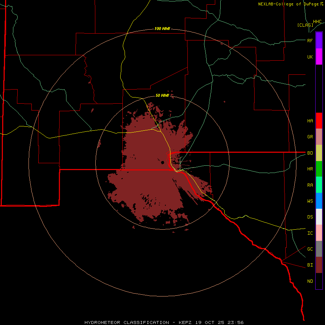Select the yellow BD legend swatch

pyautogui.click(x=319, y=153)
